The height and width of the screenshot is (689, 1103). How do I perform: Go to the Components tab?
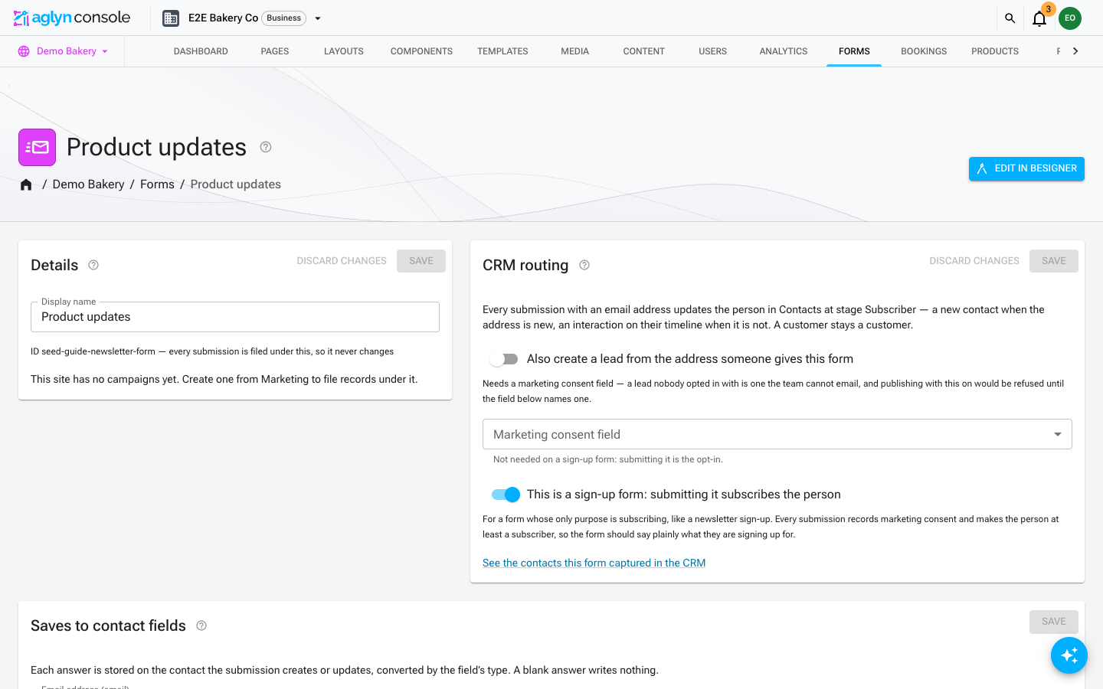coord(421,51)
